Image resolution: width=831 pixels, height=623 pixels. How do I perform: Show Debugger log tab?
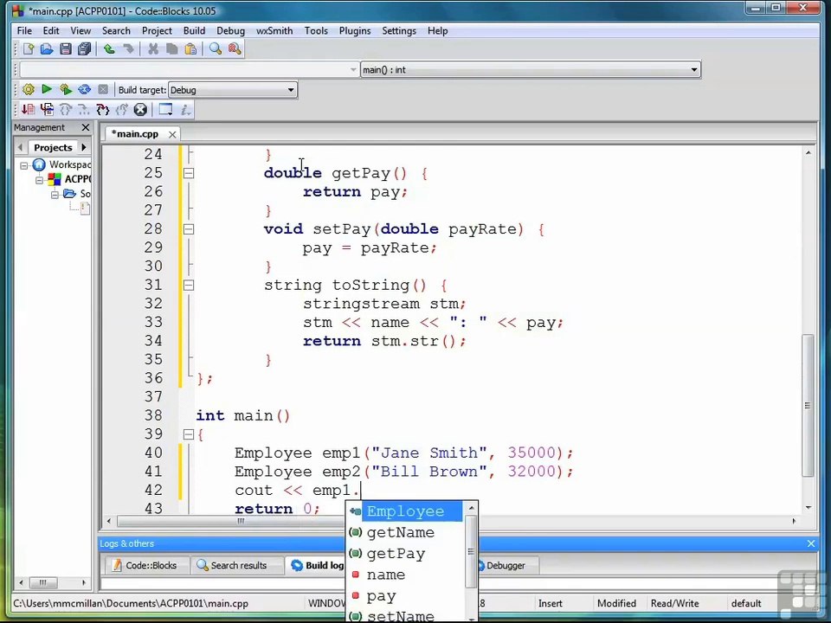click(x=507, y=565)
